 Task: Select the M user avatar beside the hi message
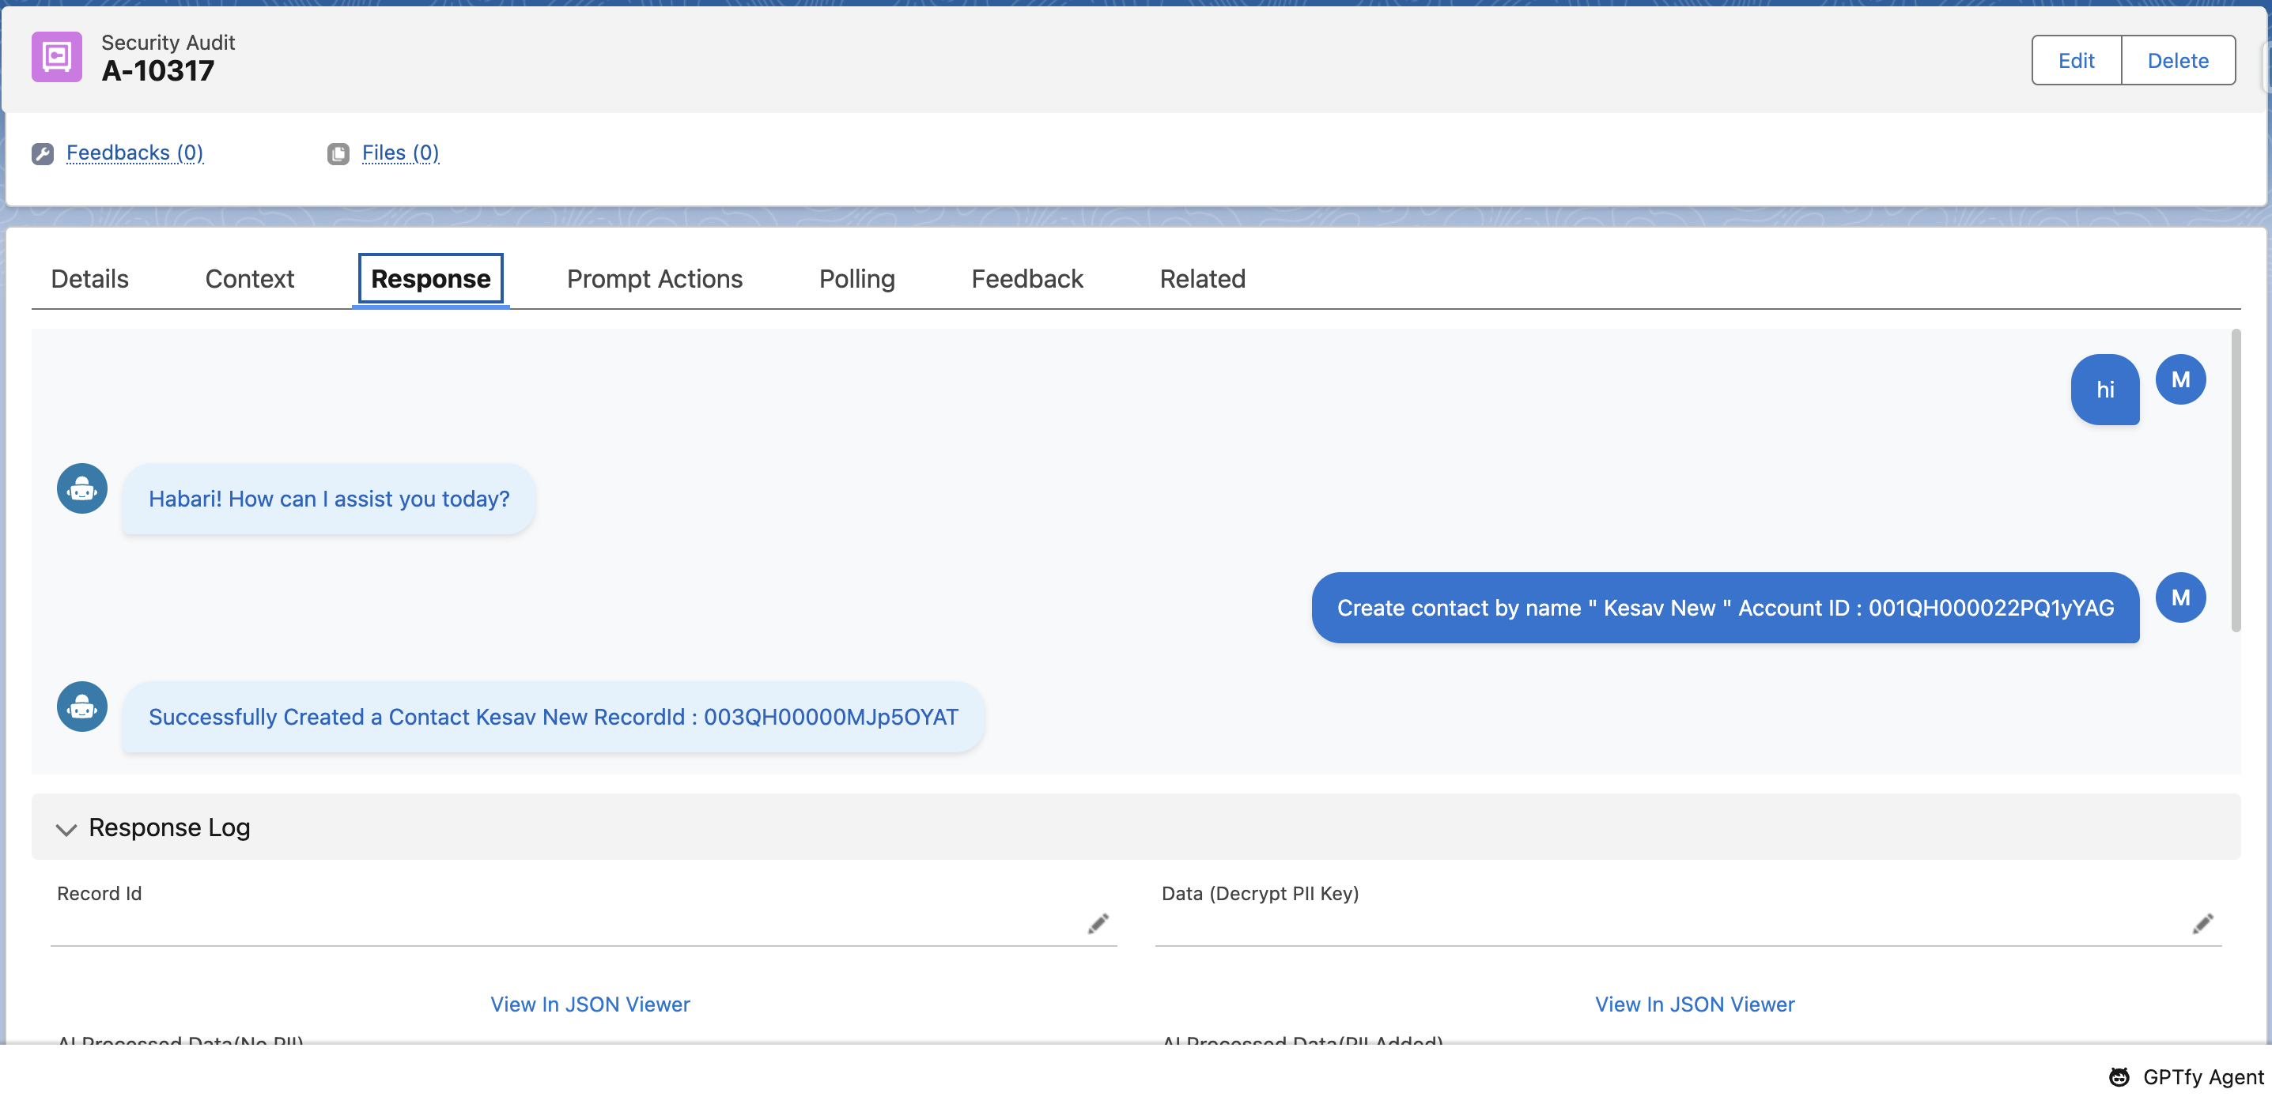click(x=2181, y=379)
